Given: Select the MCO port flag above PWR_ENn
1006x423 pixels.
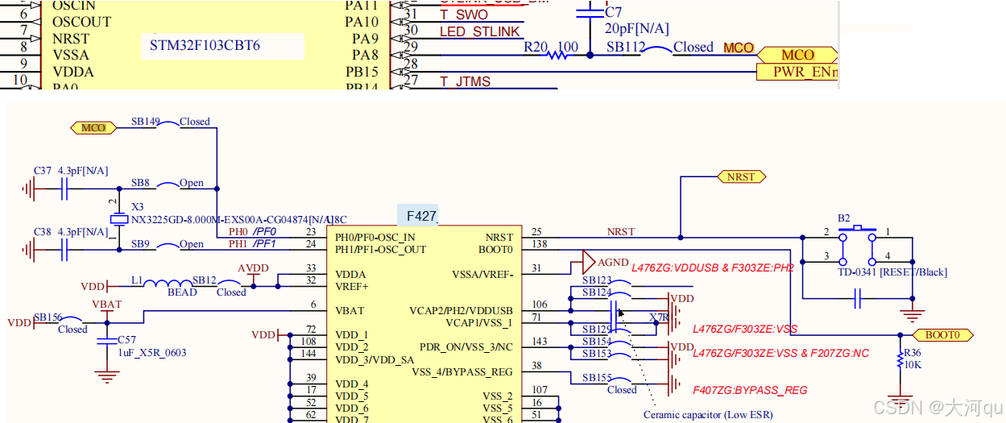Looking at the screenshot, I should tap(798, 55).
